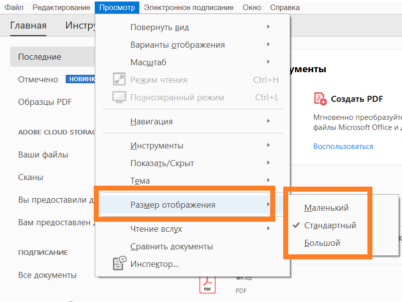Select the checked Стандартный size option

(330, 225)
